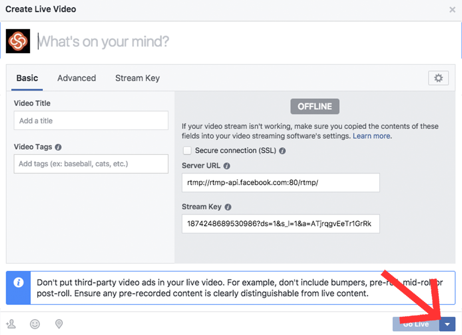Click the Server URL info icon
The image size is (462, 335).
tap(226, 166)
